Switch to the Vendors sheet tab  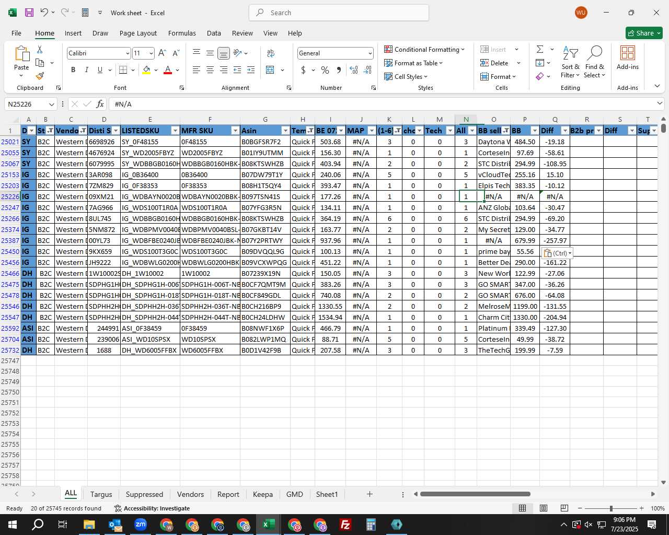190,494
